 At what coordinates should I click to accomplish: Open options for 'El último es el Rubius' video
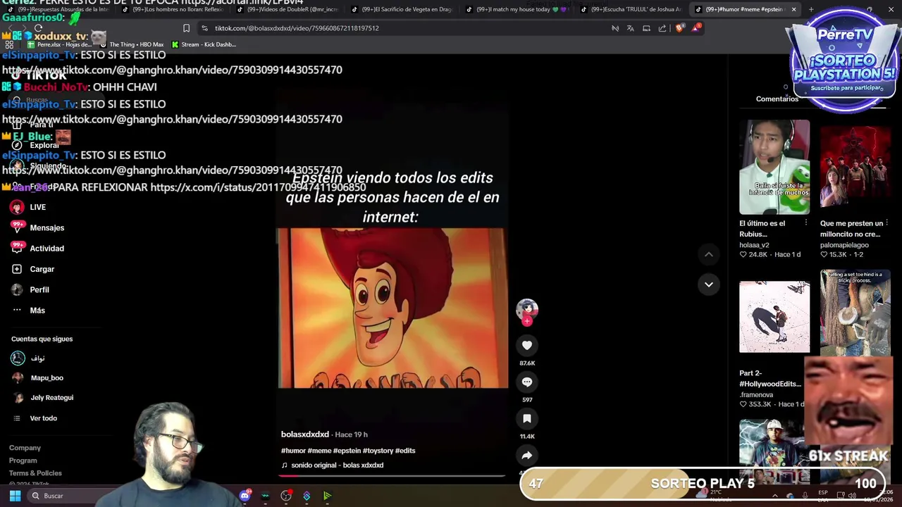[x=806, y=223]
